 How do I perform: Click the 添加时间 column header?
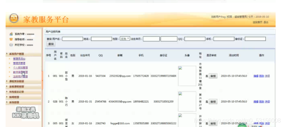coord(234,55)
